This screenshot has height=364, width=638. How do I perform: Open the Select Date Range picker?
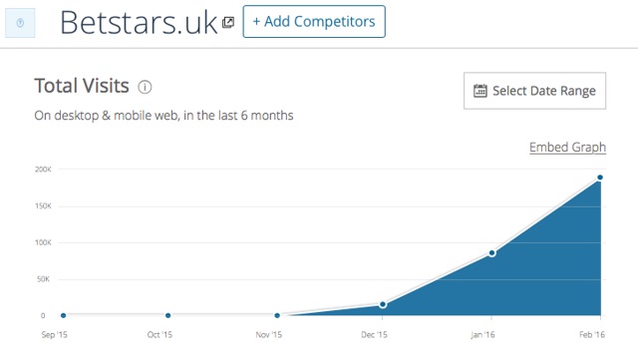coord(534,91)
